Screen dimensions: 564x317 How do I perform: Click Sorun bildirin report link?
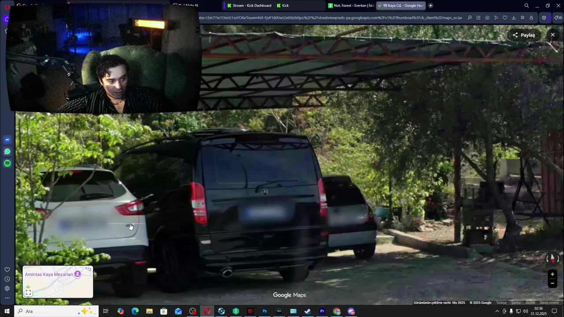click(549, 303)
